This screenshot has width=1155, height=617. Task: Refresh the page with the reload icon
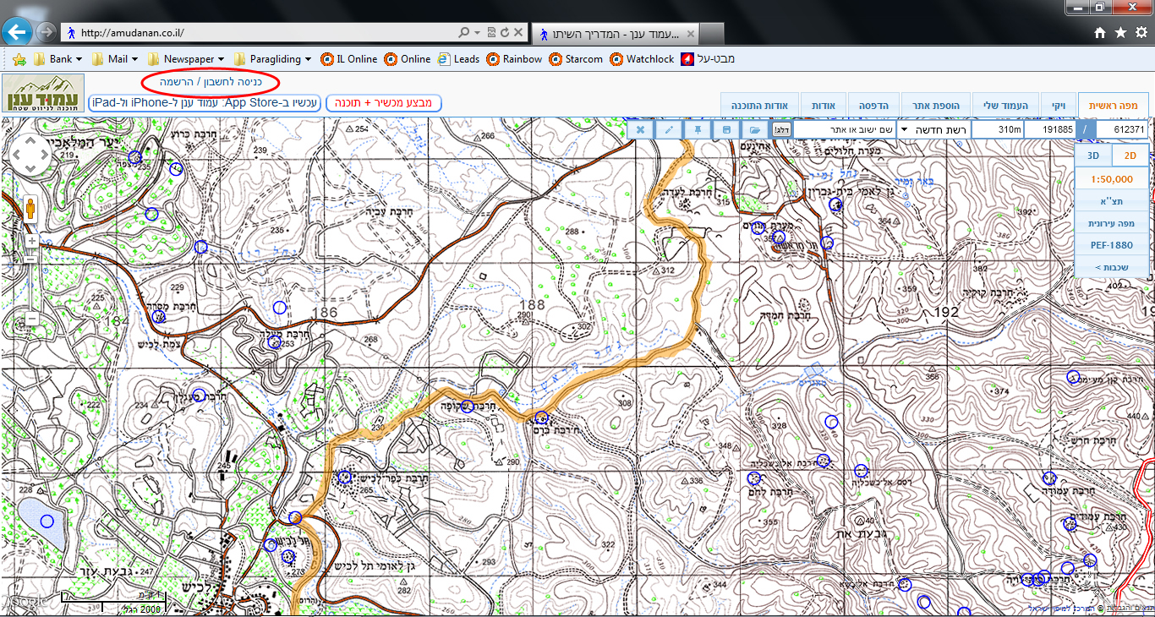pos(505,33)
